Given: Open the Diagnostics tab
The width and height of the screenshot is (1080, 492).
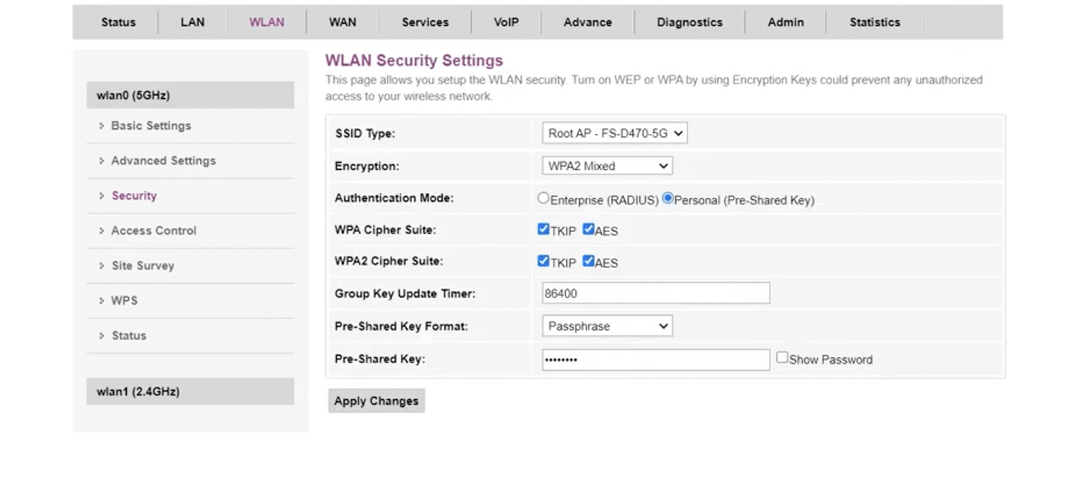Looking at the screenshot, I should coord(689,22).
